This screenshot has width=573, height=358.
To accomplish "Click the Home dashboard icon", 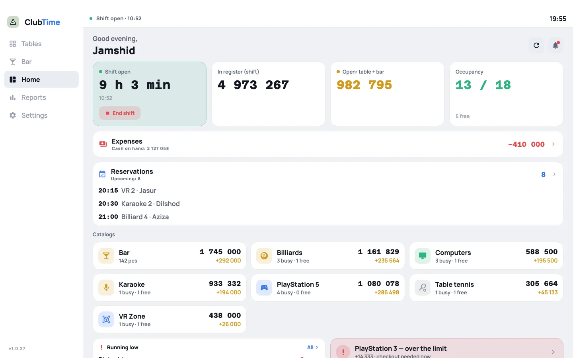I will click(x=13, y=80).
